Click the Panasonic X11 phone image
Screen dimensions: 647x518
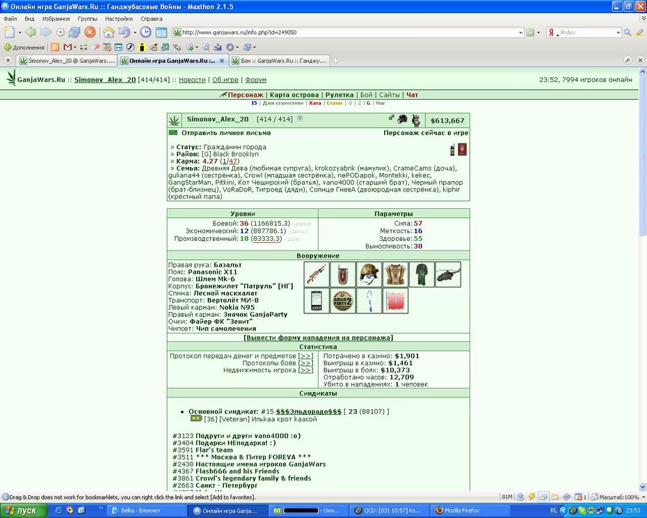(x=343, y=274)
